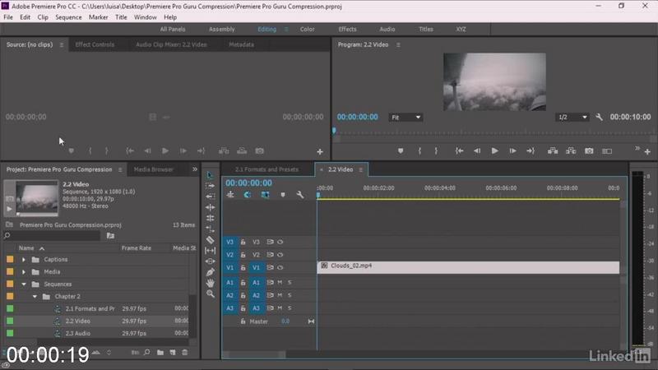
Task: Open the Project panel menu
Action: [120, 169]
